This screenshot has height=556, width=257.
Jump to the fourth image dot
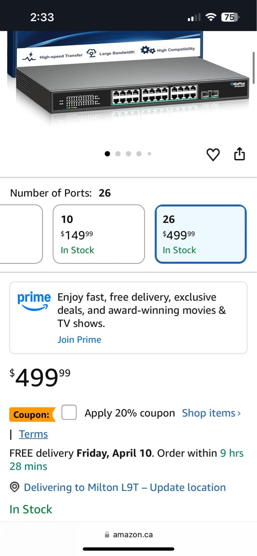tap(139, 154)
